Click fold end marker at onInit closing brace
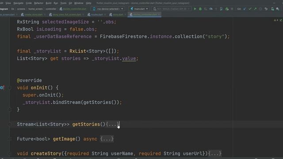This screenshot has width=283, height=159. [10, 110]
